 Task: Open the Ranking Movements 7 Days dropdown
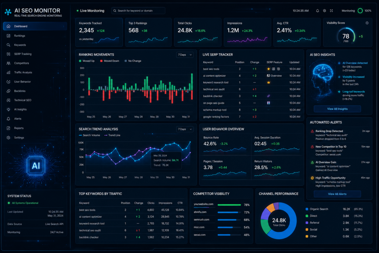[185, 55]
